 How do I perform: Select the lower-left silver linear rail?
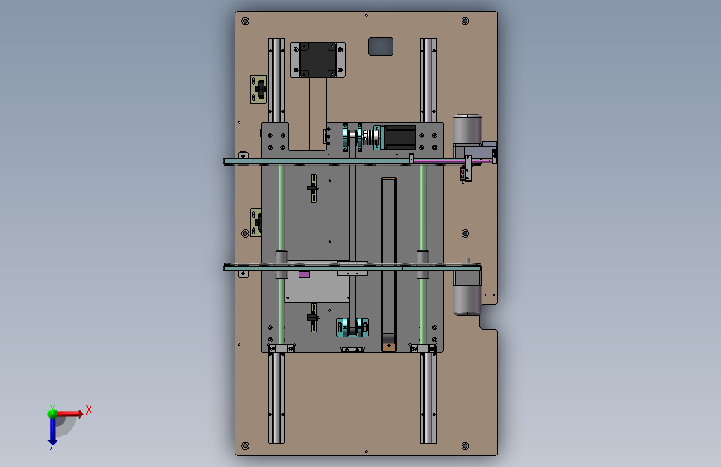point(276,398)
